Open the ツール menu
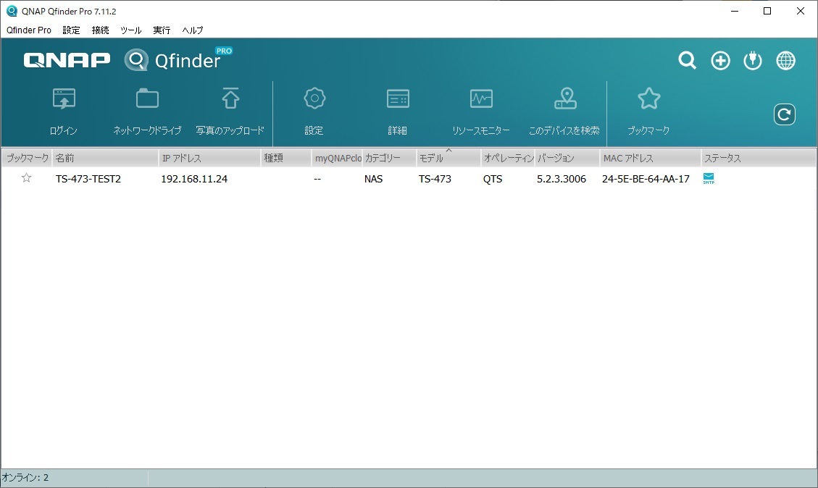Viewport: 818px width, 488px height. tap(131, 30)
